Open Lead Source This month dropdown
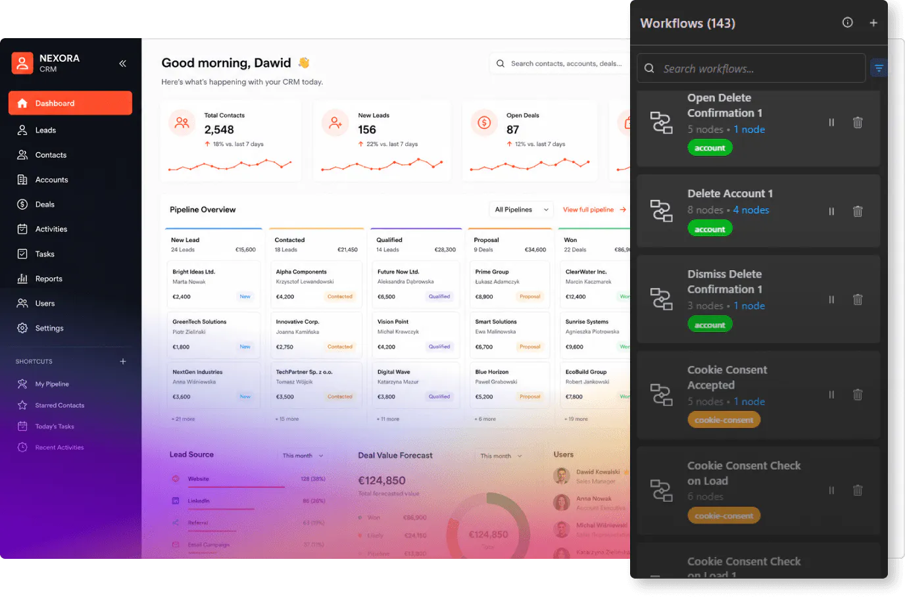 click(303, 456)
